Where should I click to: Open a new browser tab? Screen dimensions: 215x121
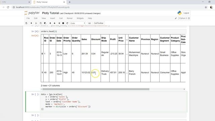(x=70, y=2)
